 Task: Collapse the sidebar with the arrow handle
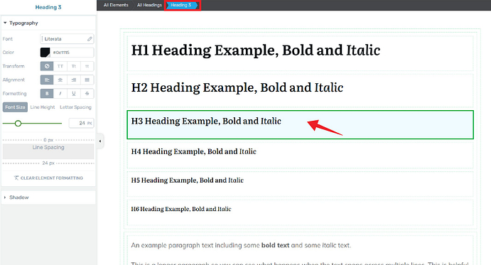[x=100, y=141]
